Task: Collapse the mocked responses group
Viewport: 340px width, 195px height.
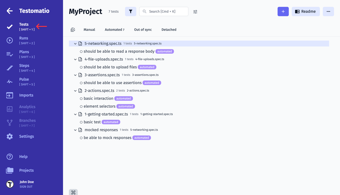Action: (75, 130)
